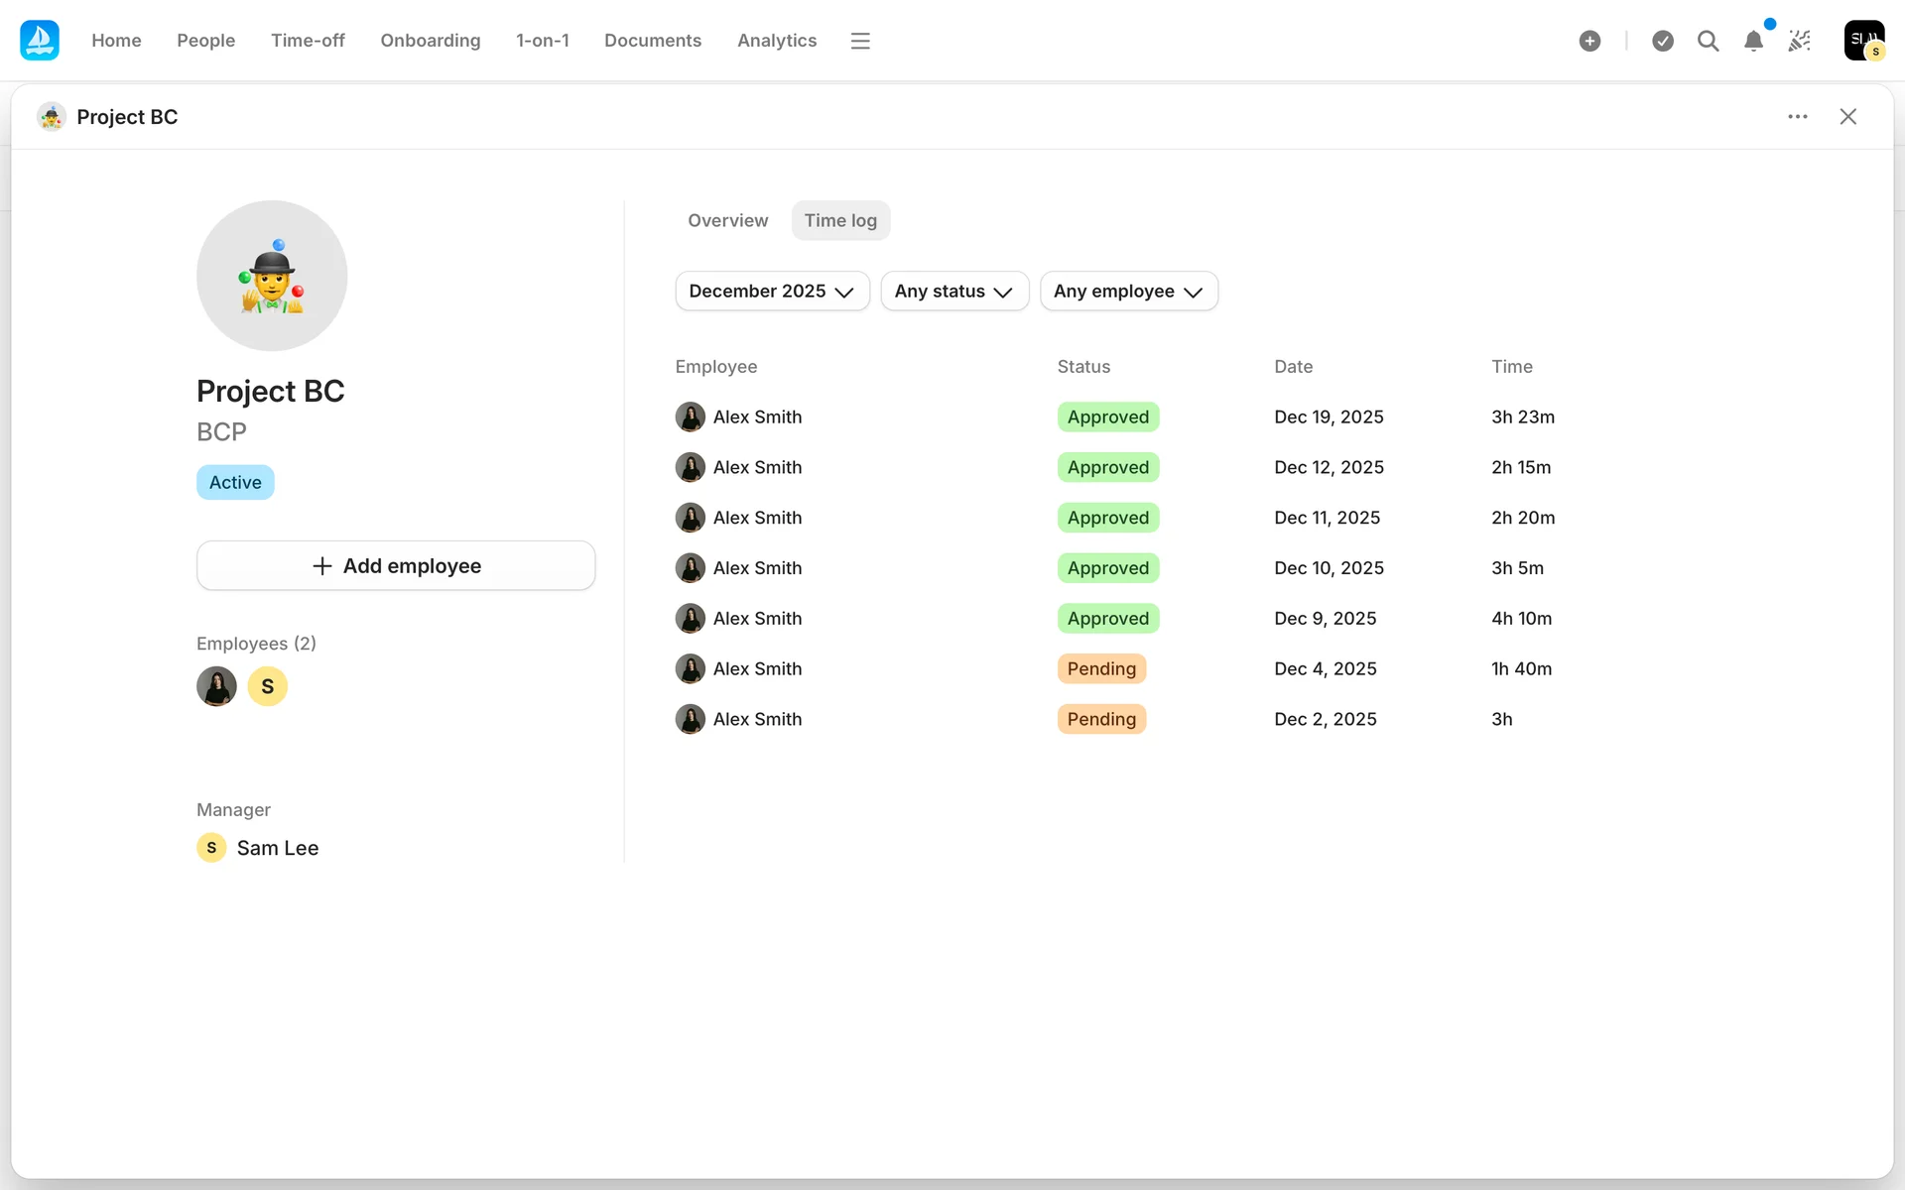Screen dimensions: 1905x1190
Task: Open the notifications bell
Action: pyautogui.click(x=1753, y=41)
